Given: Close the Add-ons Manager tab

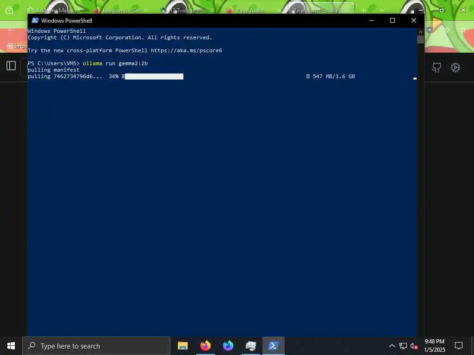Looking at the screenshot, I should (80, 10).
